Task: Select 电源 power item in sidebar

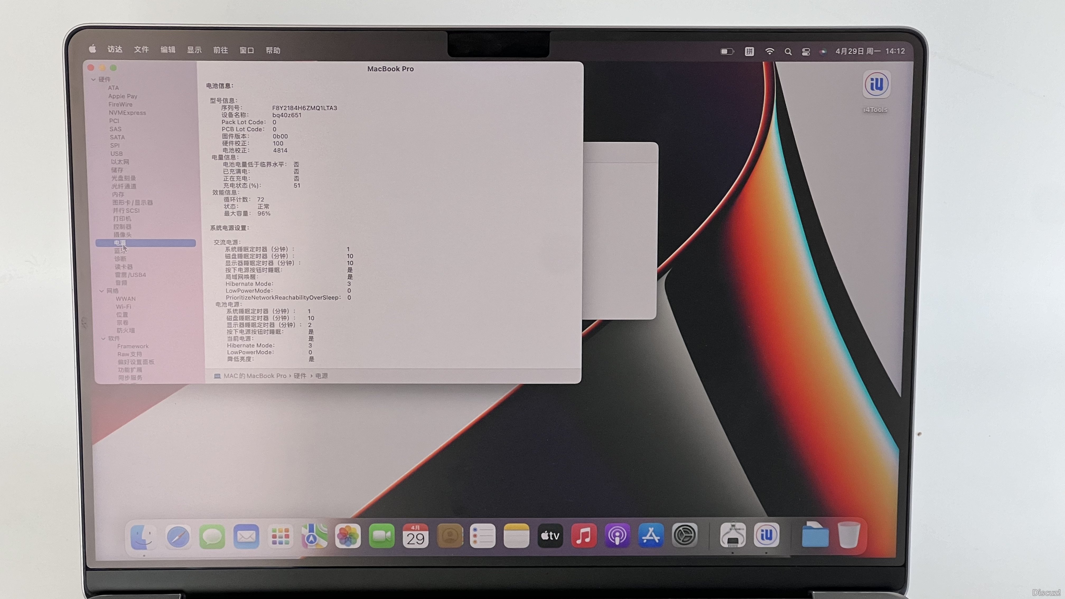Action: coord(146,243)
